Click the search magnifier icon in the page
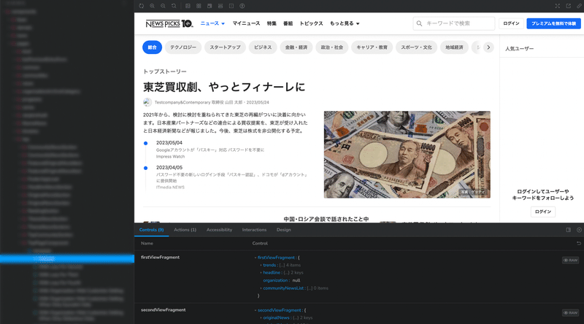 (419, 23)
